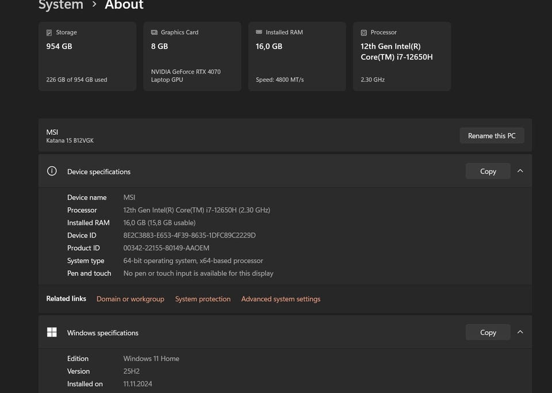Select the Installed RAM 16,0 GB card
Viewport: 552px width, 393px height.
[297, 57]
